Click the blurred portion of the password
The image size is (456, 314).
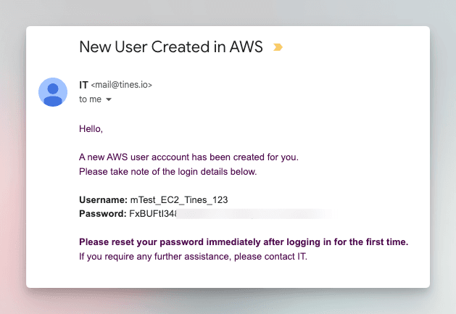[x=256, y=214]
